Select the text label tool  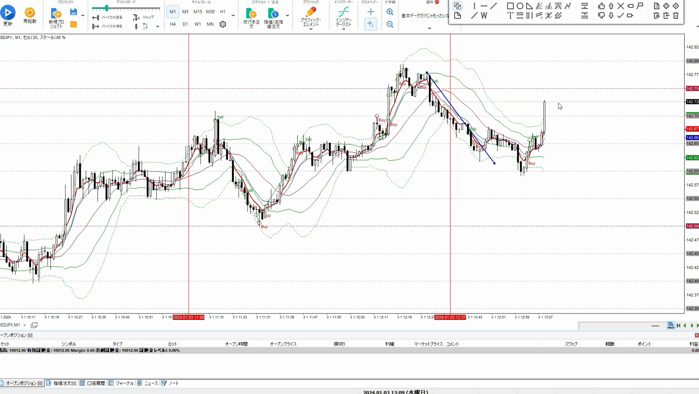(510, 16)
